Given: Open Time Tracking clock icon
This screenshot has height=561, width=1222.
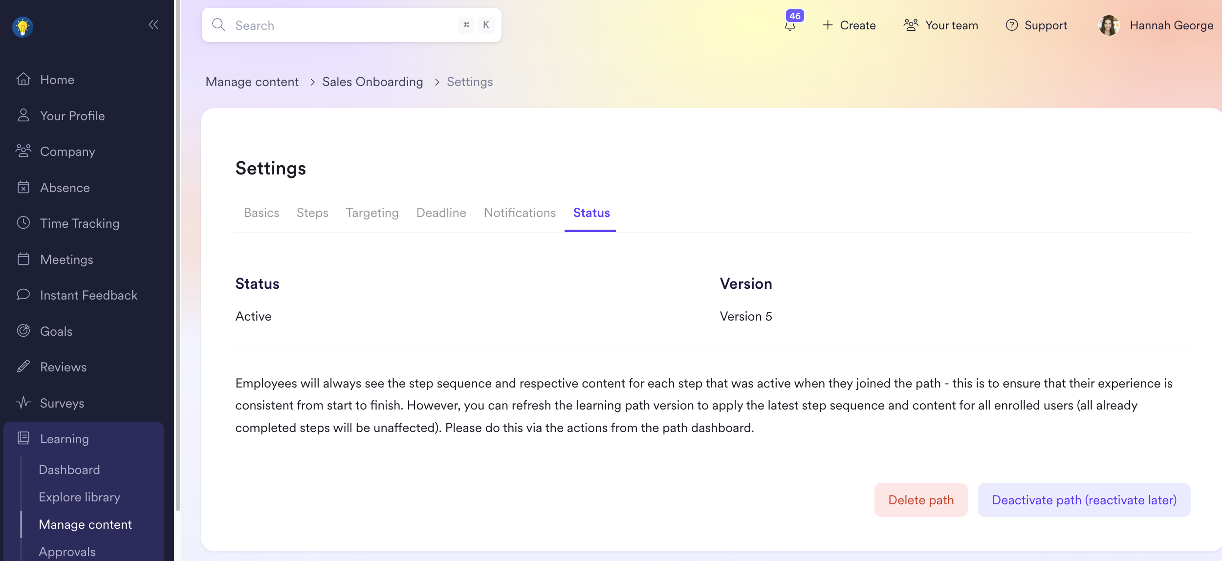Looking at the screenshot, I should coord(23,223).
